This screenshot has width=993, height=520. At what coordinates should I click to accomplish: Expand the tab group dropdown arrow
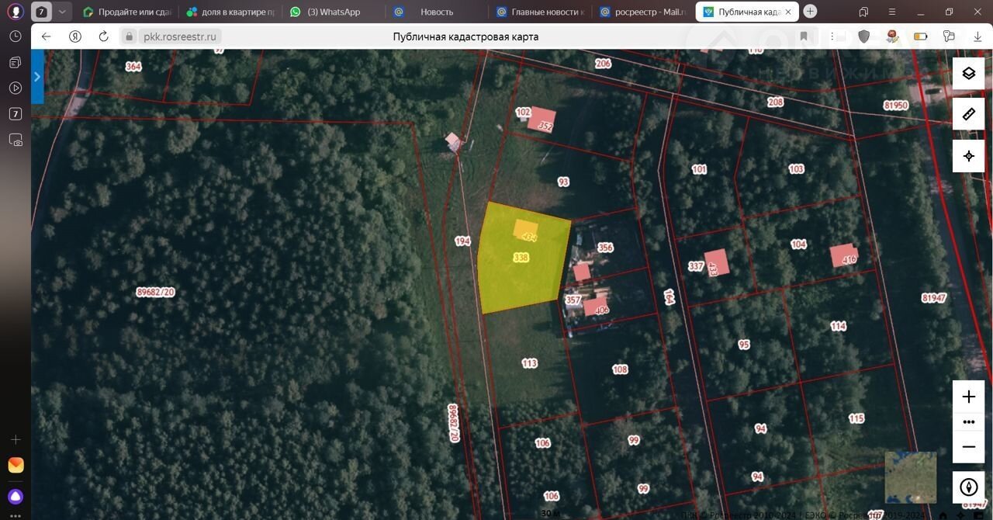pyautogui.click(x=62, y=12)
